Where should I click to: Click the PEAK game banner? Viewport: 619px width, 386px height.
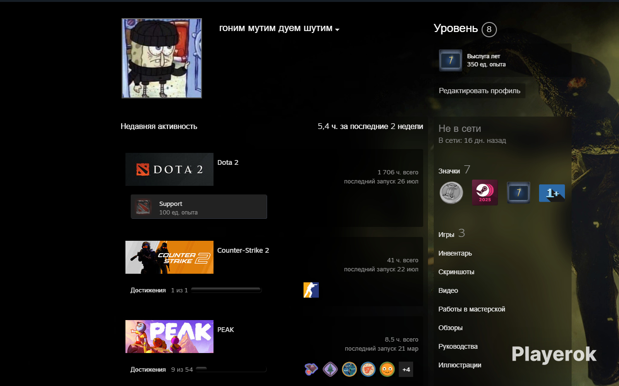pos(169,336)
